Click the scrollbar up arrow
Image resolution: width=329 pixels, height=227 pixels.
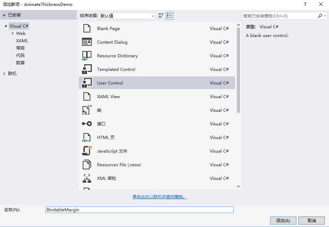tap(238, 25)
